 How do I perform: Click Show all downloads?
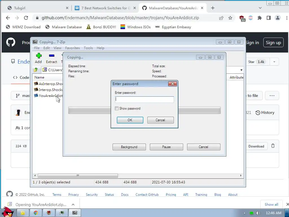pos(271,205)
